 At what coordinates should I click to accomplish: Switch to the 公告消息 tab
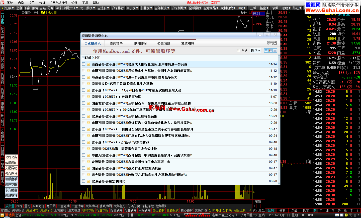164,43
